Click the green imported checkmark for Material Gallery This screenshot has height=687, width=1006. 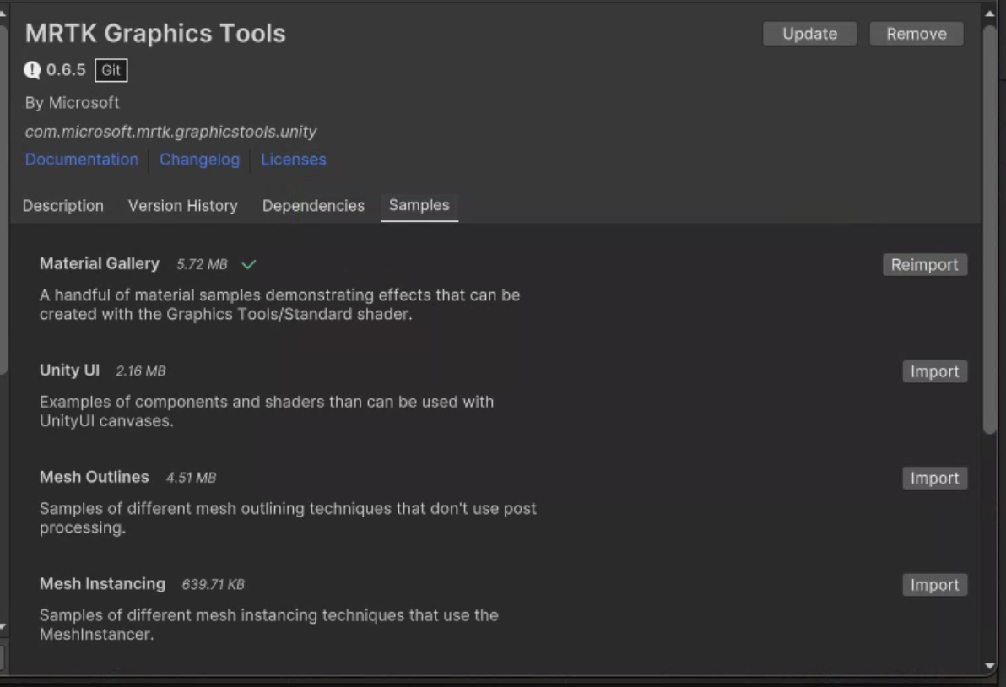tap(249, 264)
